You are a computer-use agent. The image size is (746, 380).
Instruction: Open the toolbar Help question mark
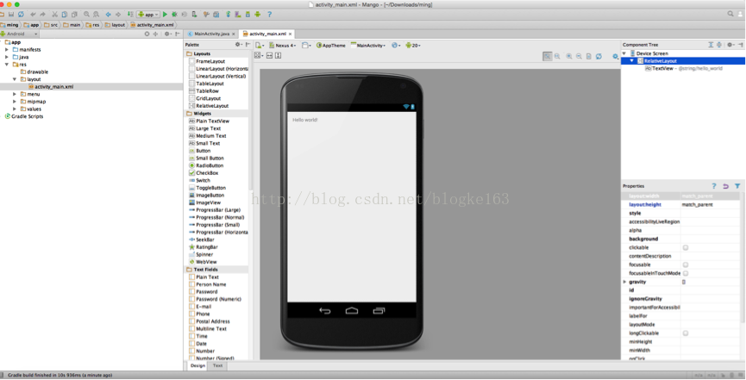tap(269, 15)
